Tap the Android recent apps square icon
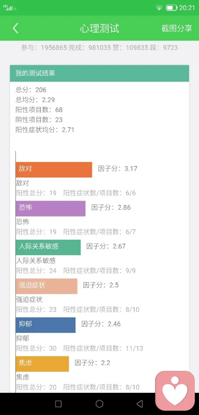 tap(58, 404)
